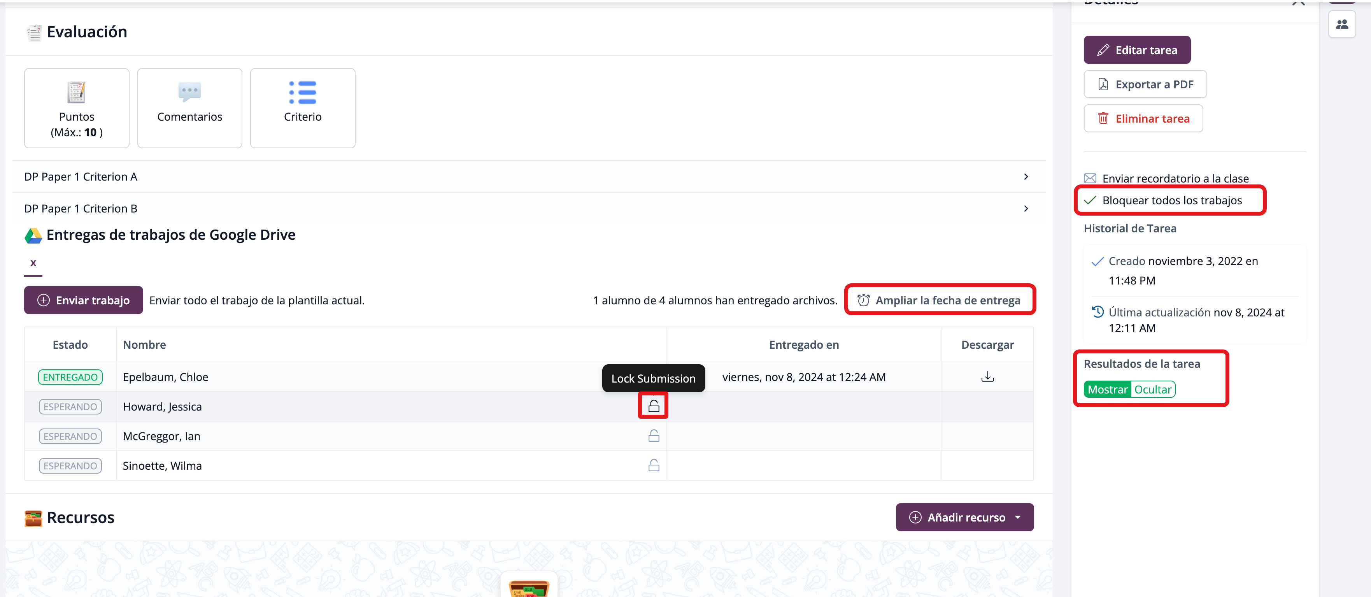1371x597 pixels.
Task: Click Ampliar la fecha de entrega
Action: pyautogui.click(x=940, y=300)
